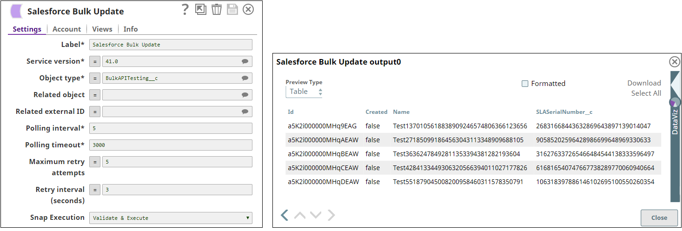Select row Id a5K2i000000MHqCEAW
The image size is (682, 231).
click(323, 168)
